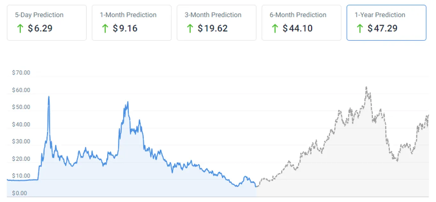Click the $50.00 y-axis label
This screenshot has width=436, height=202.
coord(21,107)
